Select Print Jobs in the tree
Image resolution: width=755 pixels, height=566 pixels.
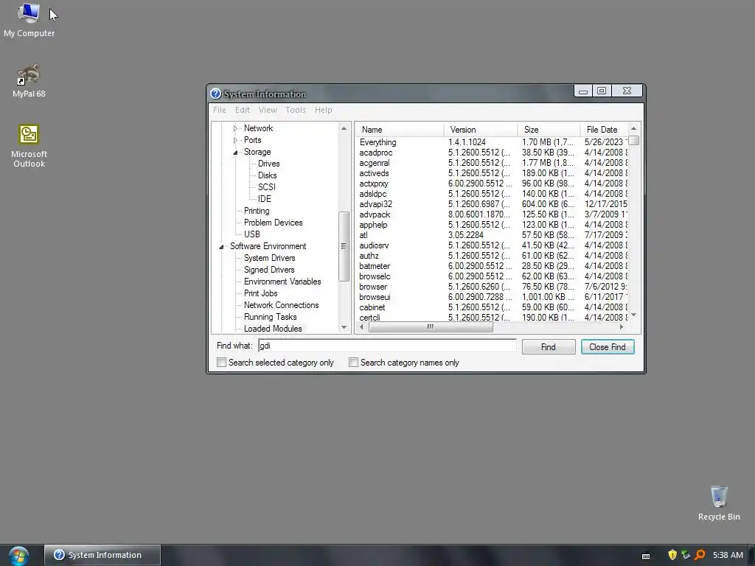260,293
